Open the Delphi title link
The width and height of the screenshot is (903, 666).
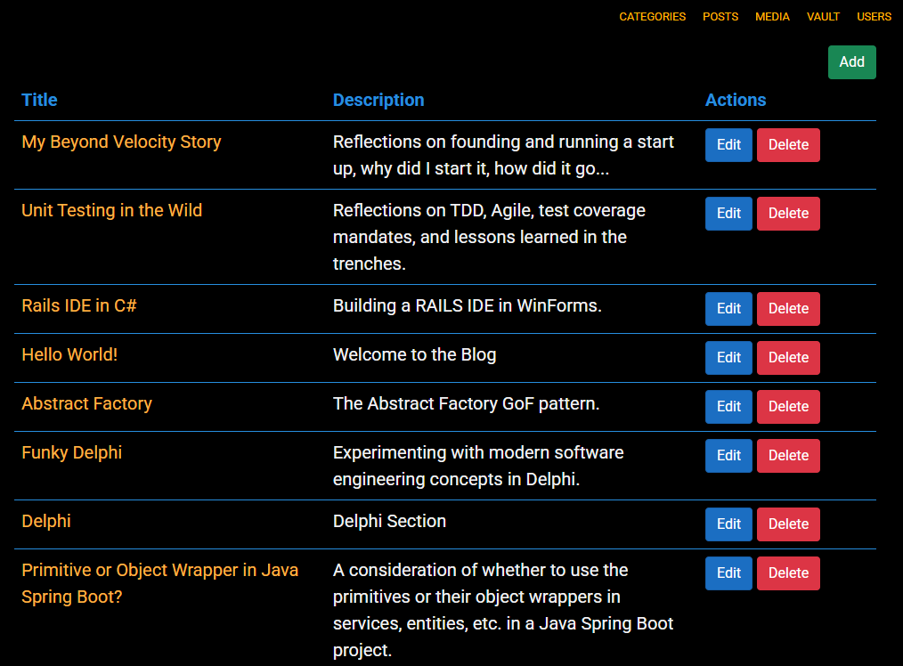[46, 521]
